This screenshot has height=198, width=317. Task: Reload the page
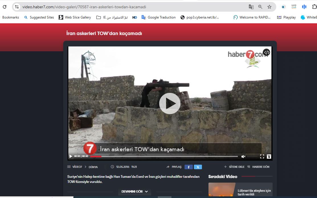coord(5,7)
